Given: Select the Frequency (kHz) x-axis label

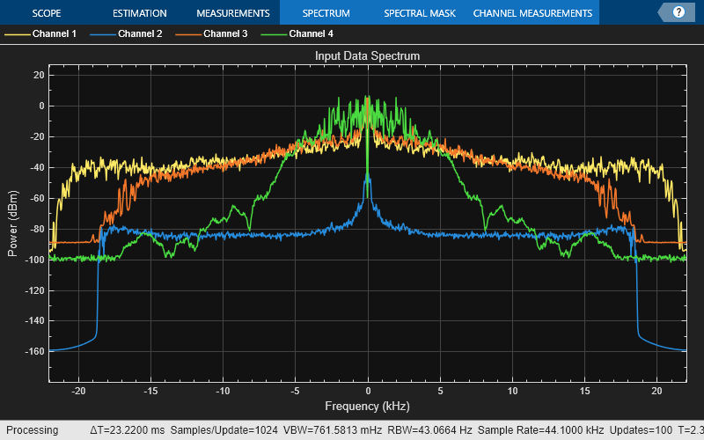Looking at the screenshot, I should (368, 407).
